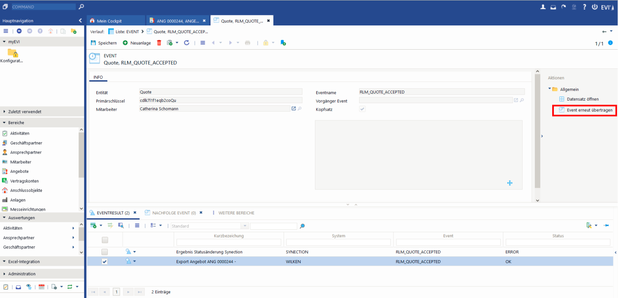This screenshot has height=298, width=618.
Task: Switch to the Mein Cockpit tab
Action: (109, 21)
